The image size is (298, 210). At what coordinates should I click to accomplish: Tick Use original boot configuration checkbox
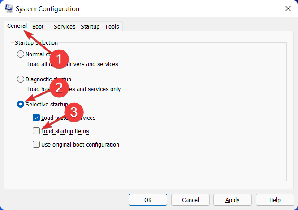tap(36, 145)
